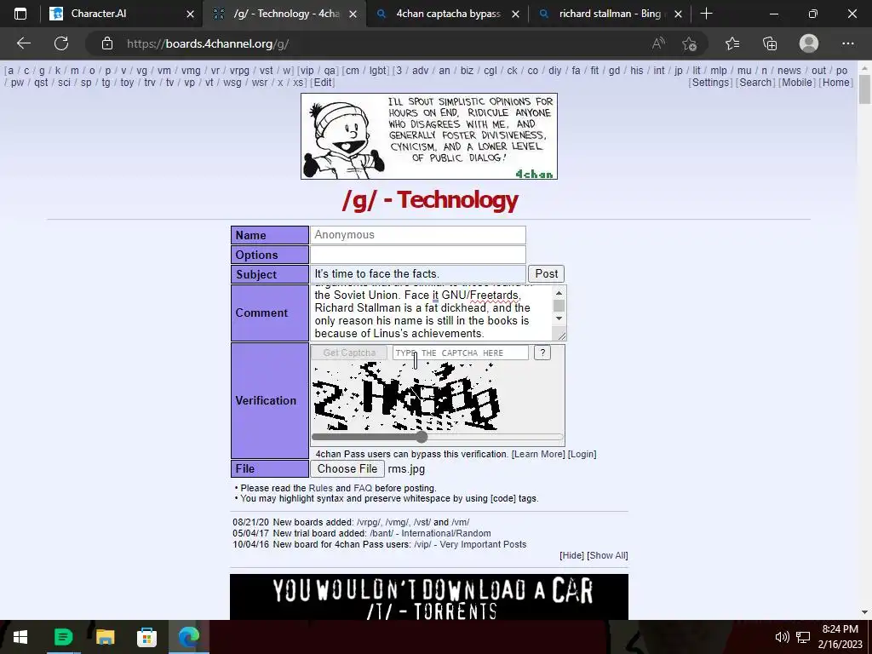The width and height of the screenshot is (872, 654).
Task: Click the Home link in top nav
Action: pos(836,83)
